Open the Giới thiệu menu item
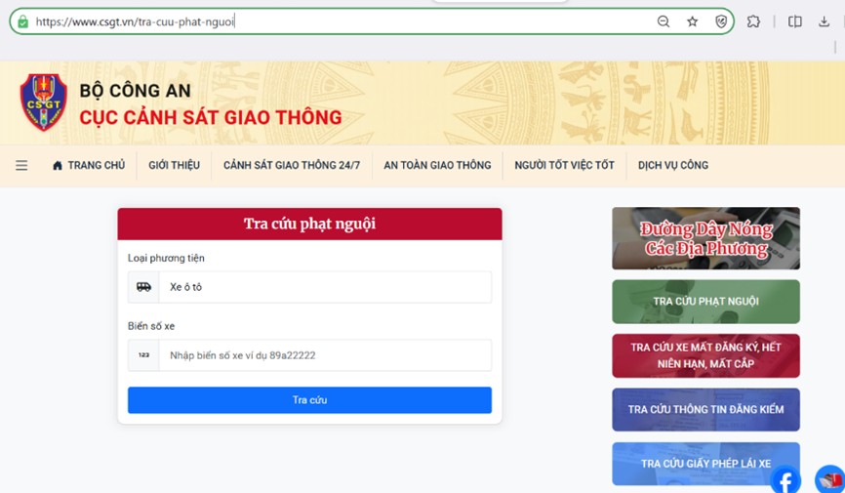The width and height of the screenshot is (845, 493). [x=174, y=166]
